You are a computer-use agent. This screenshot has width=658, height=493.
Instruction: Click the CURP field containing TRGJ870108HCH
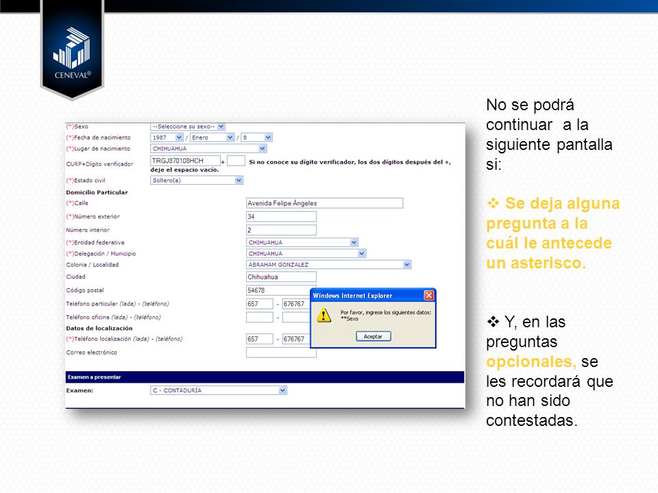(x=185, y=160)
